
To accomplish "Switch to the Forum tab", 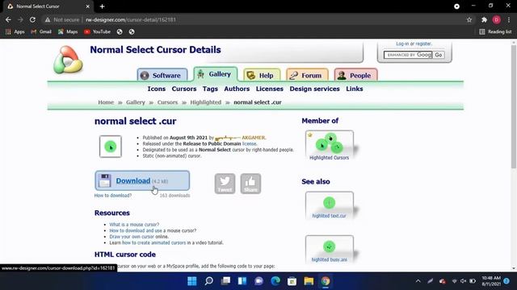I will [x=307, y=75].
